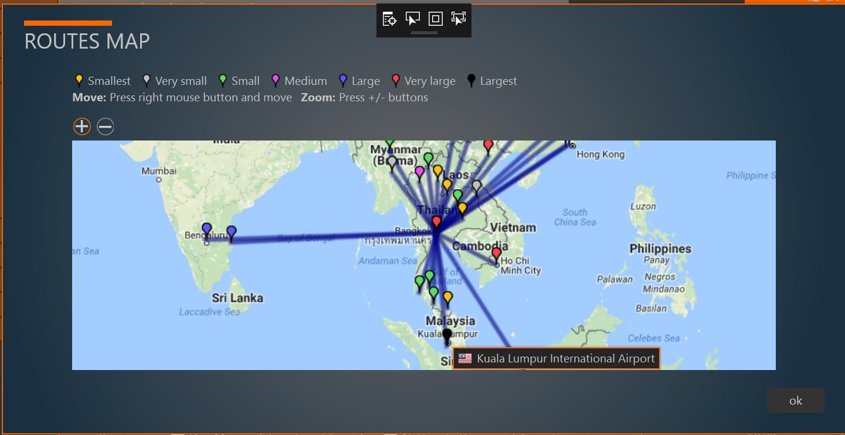This screenshot has height=435, width=845.
Task: Click the Mumbai city marker on map
Action: coord(159,180)
